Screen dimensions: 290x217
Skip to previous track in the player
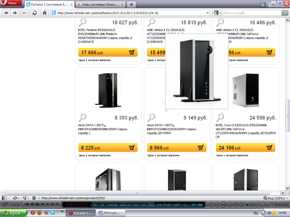211,205
